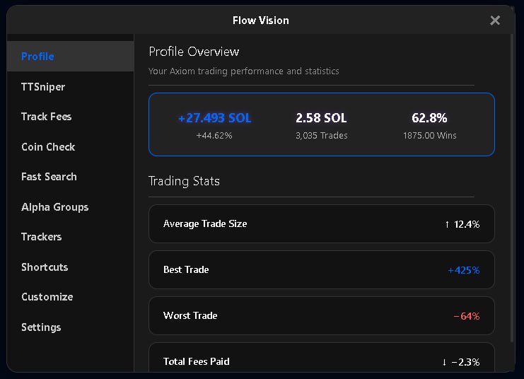Close the Flow Vision dialog
524x379 pixels.
point(495,21)
